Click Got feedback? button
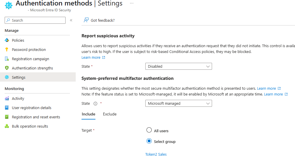Image resolution: width=295 pixels, height=160 pixels. tap(99, 20)
